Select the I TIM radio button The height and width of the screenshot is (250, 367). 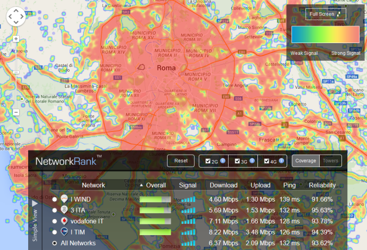pos(55,232)
